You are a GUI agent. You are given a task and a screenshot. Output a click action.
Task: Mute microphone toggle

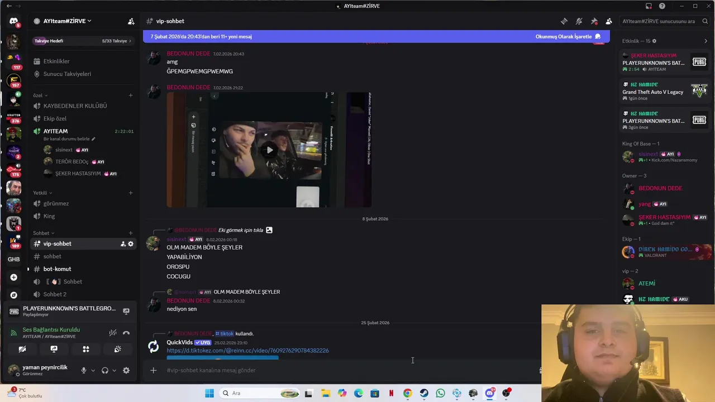(x=84, y=370)
